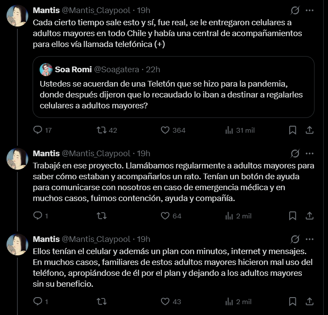
Task: View analytics showing 31 mil views
Action: [x=229, y=130]
